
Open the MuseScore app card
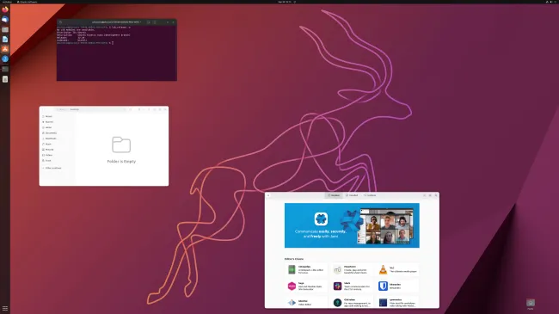click(352, 270)
